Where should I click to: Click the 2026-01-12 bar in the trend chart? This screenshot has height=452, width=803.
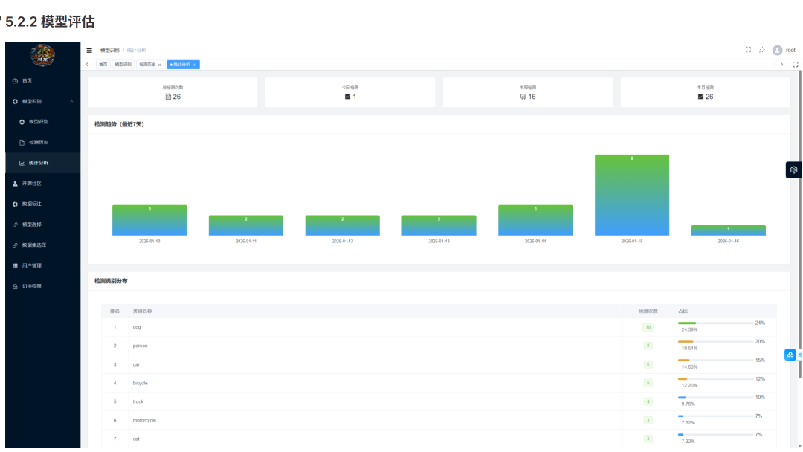tap(343, 225)
